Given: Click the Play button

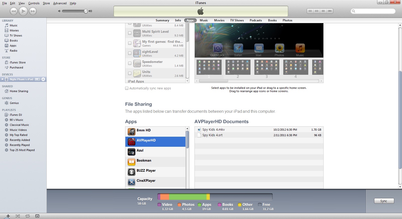Looking at the screenshot, I should (23, 11).
